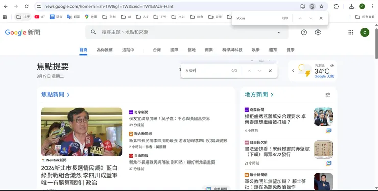This screenshot has height=191, width=378.
Task: Open the 翻譯 bookmark
Action: tap(73, 17)
